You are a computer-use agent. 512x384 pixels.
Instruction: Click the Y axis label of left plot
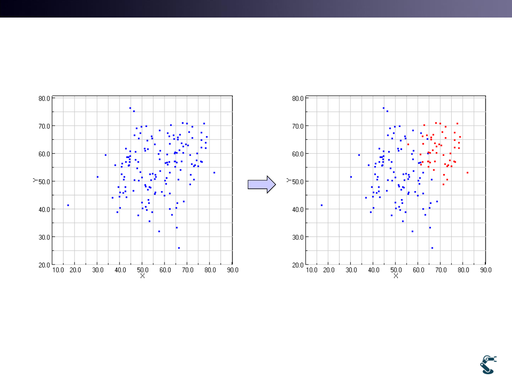(x=35, y=180)
